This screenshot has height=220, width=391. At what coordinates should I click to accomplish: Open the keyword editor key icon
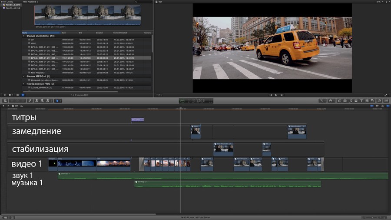coord(30,101)
